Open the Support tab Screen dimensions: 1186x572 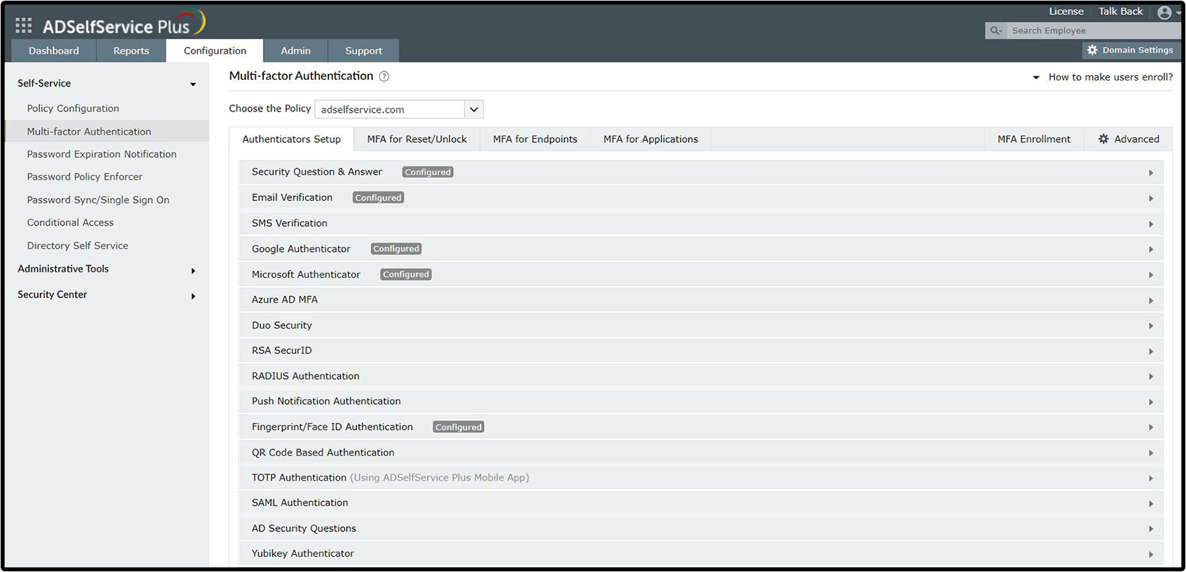point(364,51)
